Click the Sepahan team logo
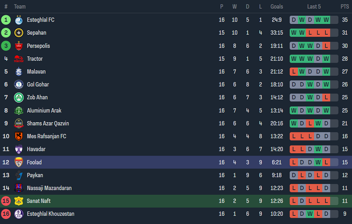This screenshot has height=224, width=352. (x=19, y=33)
